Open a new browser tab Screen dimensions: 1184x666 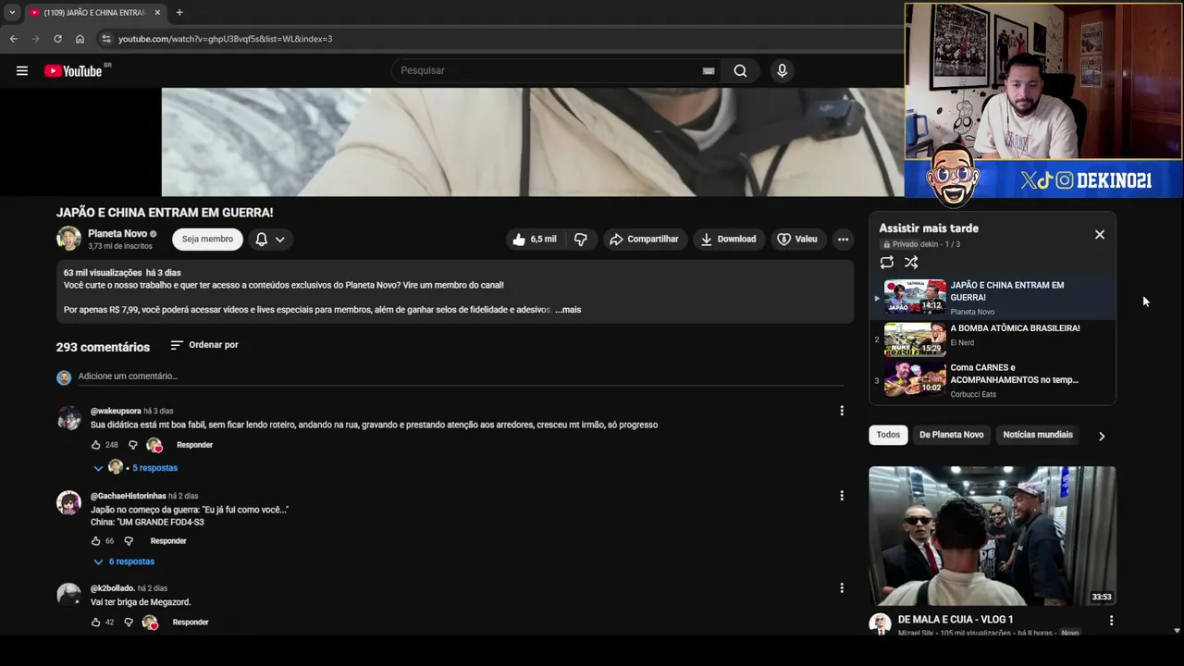[x=179, y=12]
